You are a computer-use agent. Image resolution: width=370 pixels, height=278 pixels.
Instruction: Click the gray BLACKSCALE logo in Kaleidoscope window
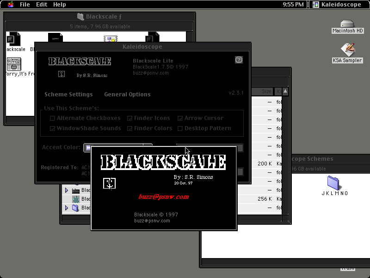80,62
